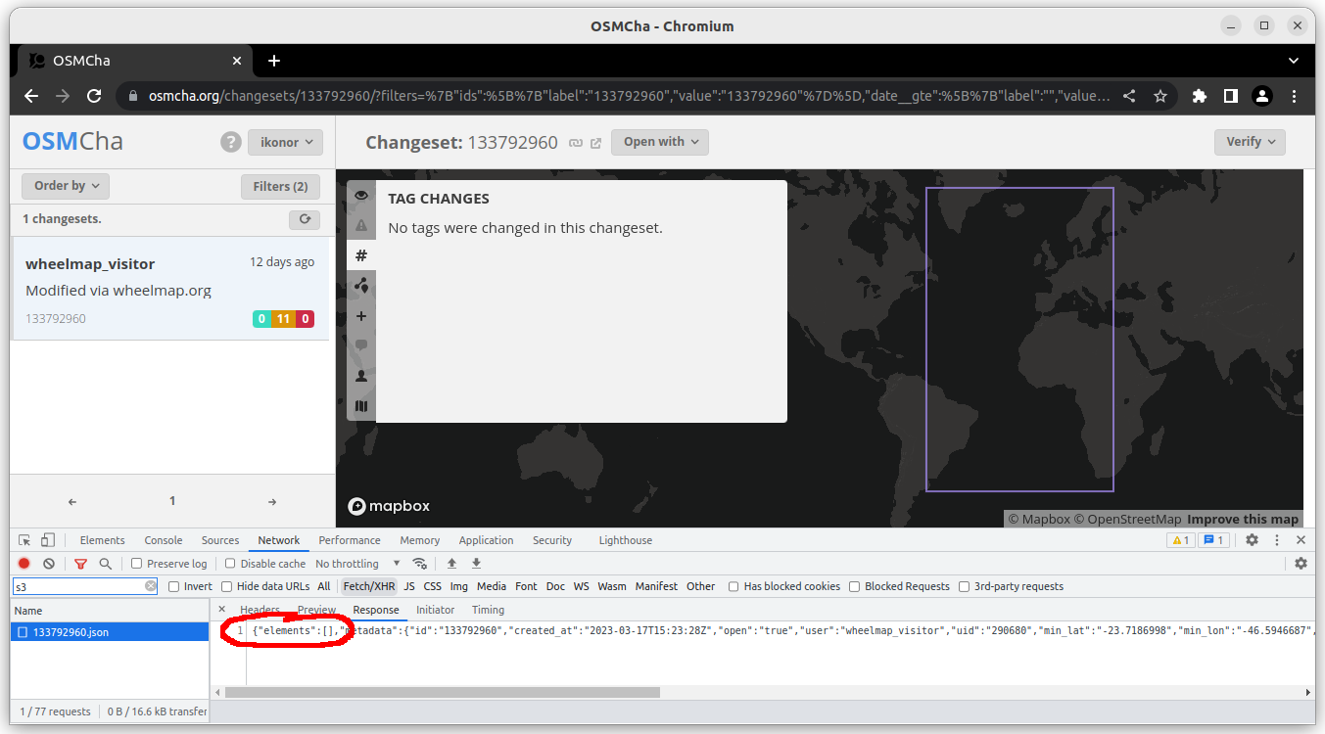The image size is (1325, 734).
Task: Open DevTools settings gear
Action: [1252, 540]
